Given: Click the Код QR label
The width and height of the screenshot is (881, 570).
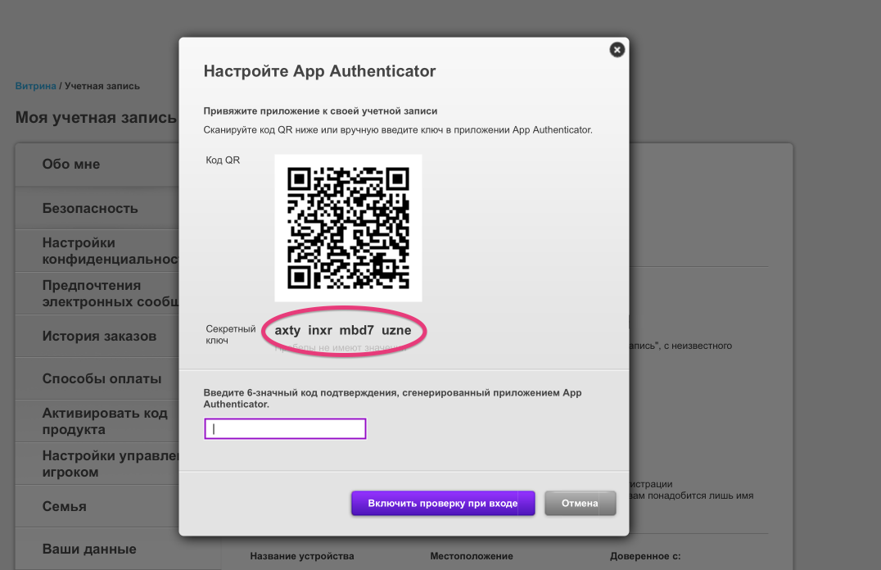Looking at the screenshot, I should (x=223, y=161).
